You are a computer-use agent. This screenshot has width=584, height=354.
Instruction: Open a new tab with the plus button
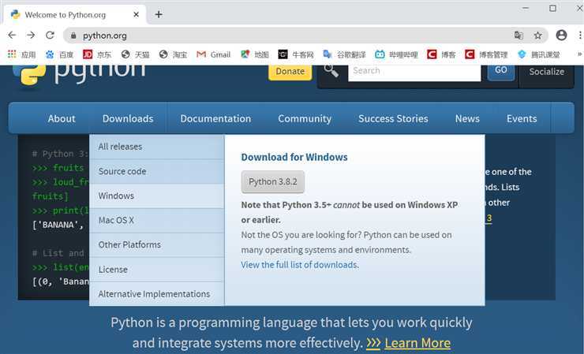click(159, 14)
